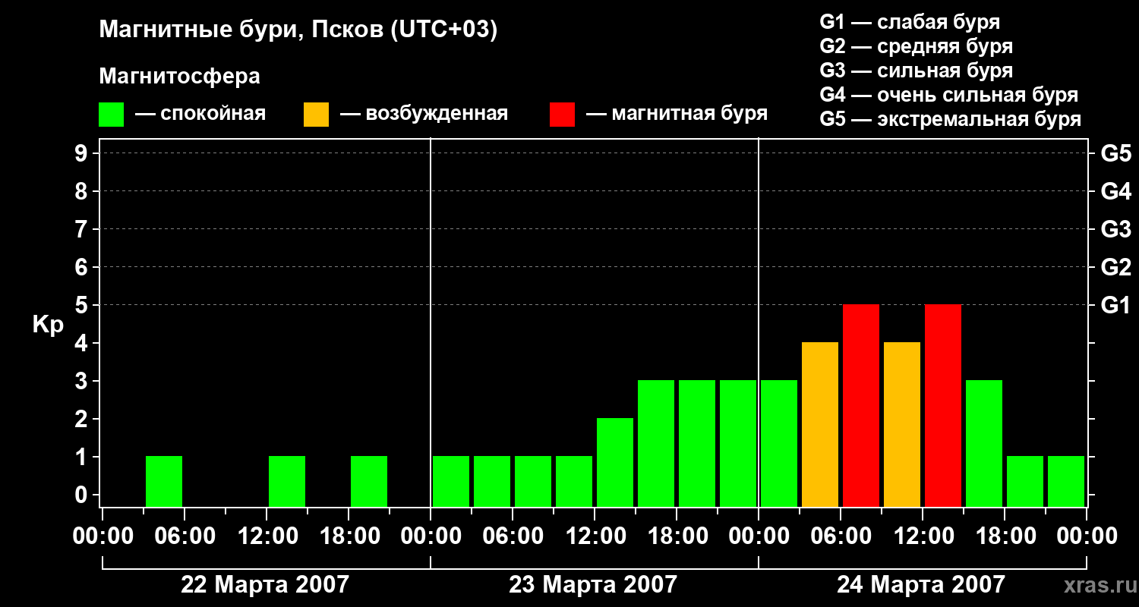
Task: Select the line "G1 — слабая буря"
Action: tap(910, 22)
